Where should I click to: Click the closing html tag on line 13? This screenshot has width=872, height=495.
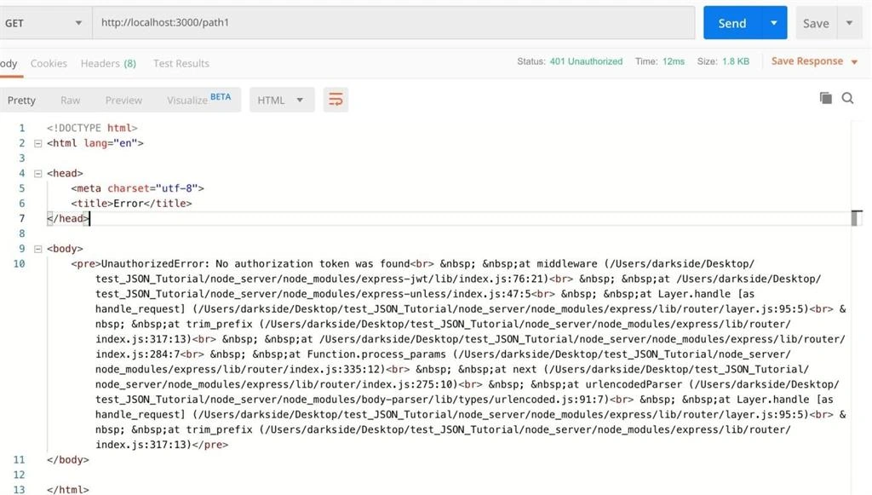tap(68, 489)
